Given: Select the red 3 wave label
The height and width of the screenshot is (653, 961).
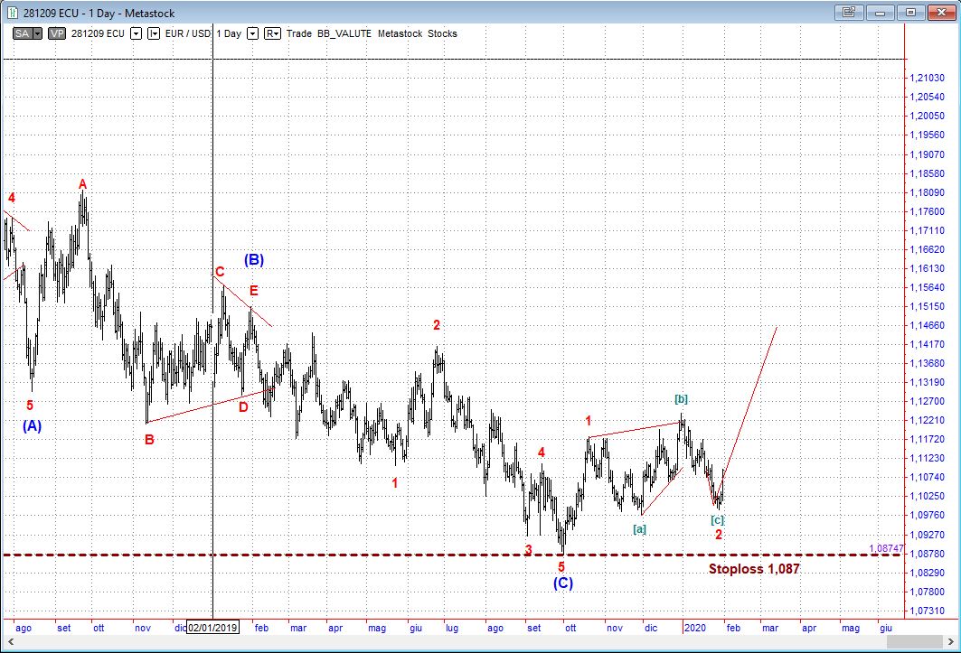Looking at the screenshot, I should pyautogui.click(x=528, y=549).
